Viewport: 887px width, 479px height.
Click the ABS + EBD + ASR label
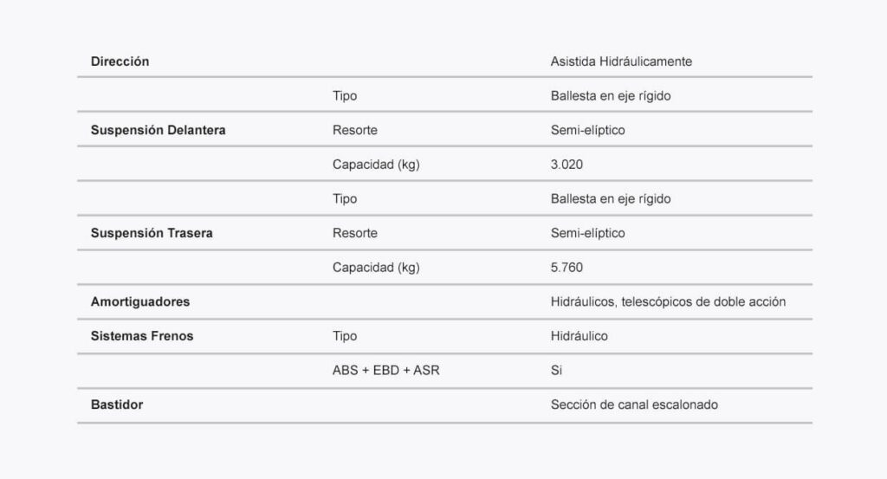tap(385, 371)
